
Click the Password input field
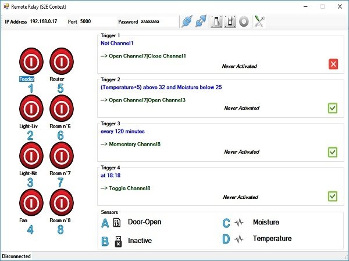pos(158,22)
